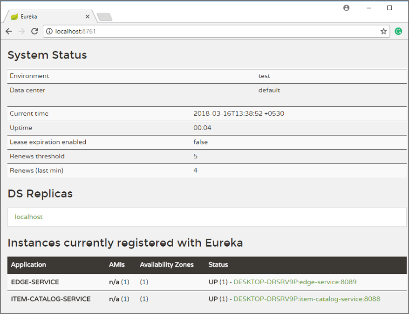Select the ITEM-CATALOG-SERVICE application name
Screen dimensions: 409x314
[51, 299]
